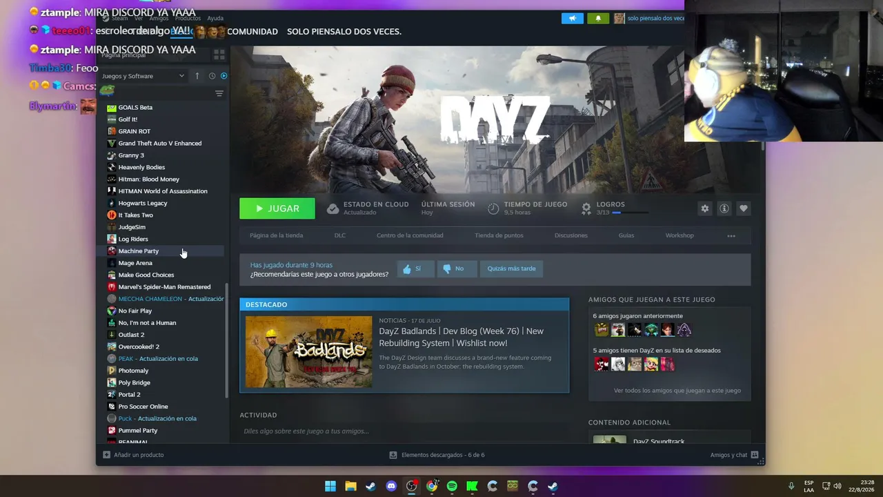The width and height of the screenshot is (883, 497).
Task: Click the Granny 3 game icon
Action: tap(112, 155)
